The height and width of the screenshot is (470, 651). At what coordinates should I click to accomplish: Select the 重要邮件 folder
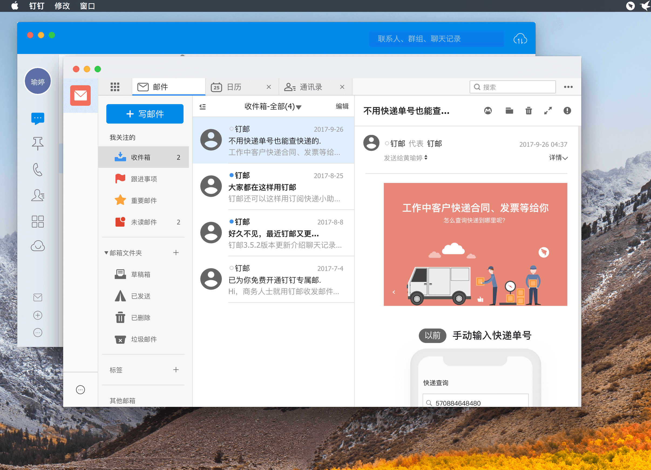(143, 200)
